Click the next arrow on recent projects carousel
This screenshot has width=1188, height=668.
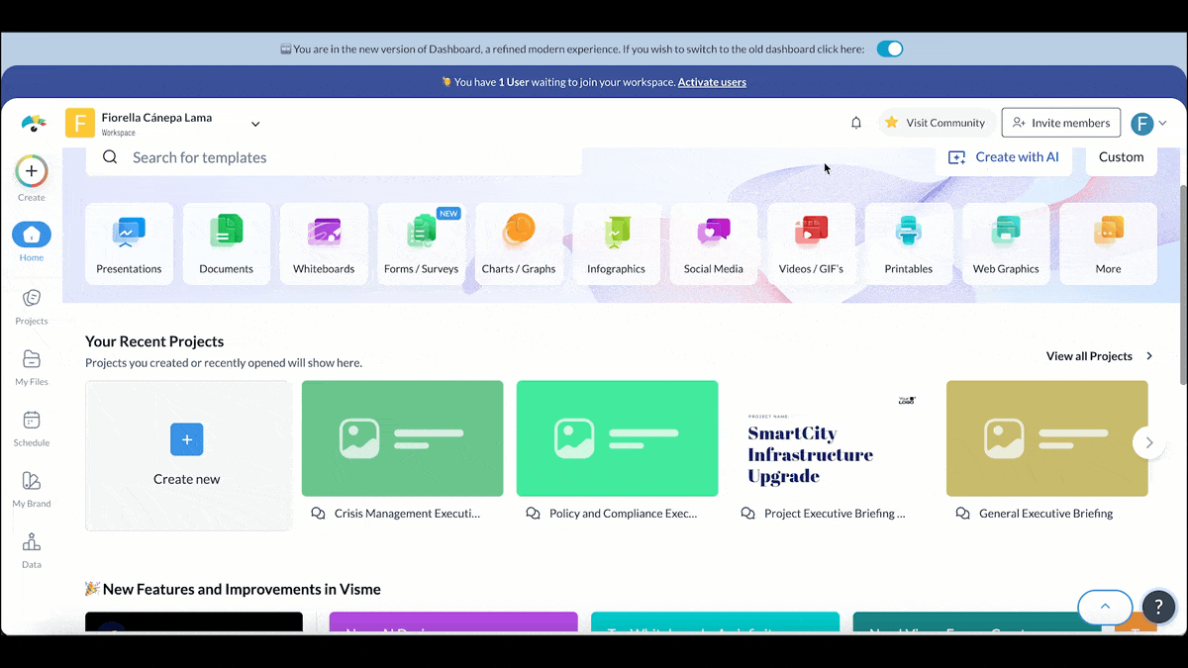point(1148,442)
